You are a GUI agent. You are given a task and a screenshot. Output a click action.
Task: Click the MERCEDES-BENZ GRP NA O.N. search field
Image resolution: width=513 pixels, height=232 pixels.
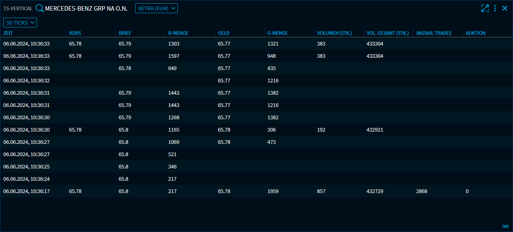click(x=86, y=8)
